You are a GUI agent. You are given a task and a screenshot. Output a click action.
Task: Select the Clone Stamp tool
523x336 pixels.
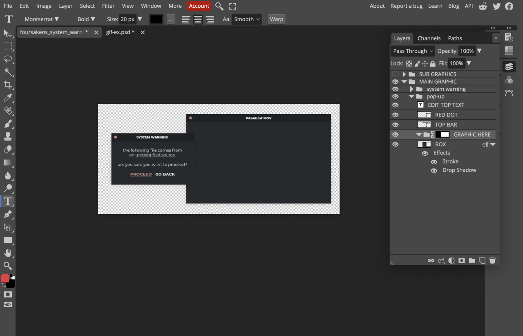(x=8, y=137)
